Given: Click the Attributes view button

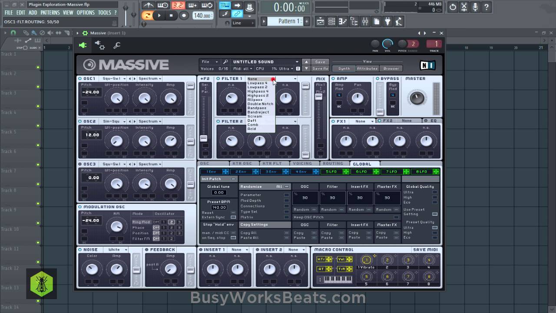Looking at the screenshot, I should coord(367,68).
